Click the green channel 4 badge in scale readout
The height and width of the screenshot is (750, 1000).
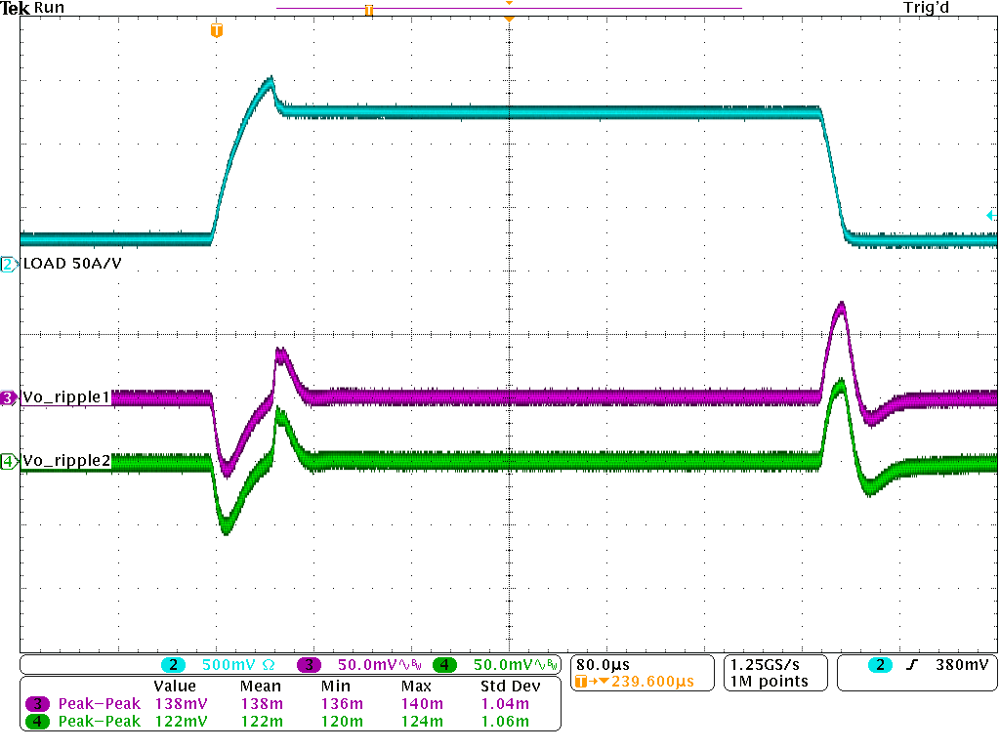point(444,665)
